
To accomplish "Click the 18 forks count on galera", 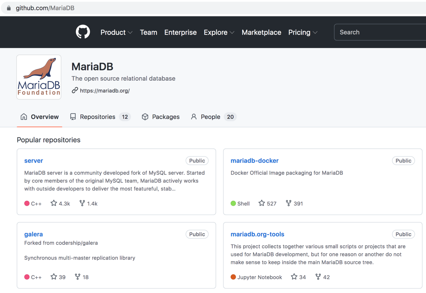I will point(86,277).
